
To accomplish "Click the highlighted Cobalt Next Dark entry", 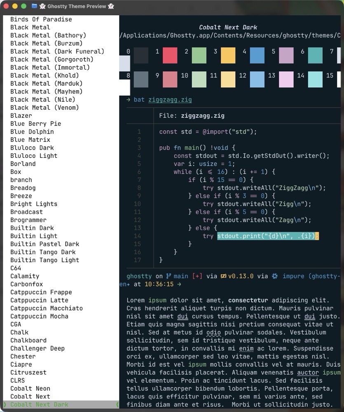I will coord(61,405).
